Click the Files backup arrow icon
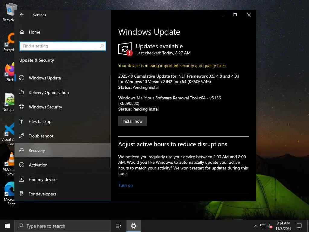The height and width of the screenshot is (232, 309). (22, 121)
